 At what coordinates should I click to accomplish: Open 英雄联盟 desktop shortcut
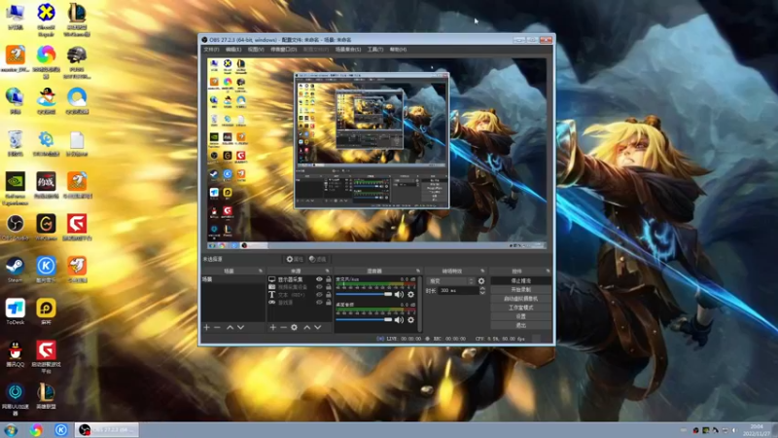click(x=46, y=396)
